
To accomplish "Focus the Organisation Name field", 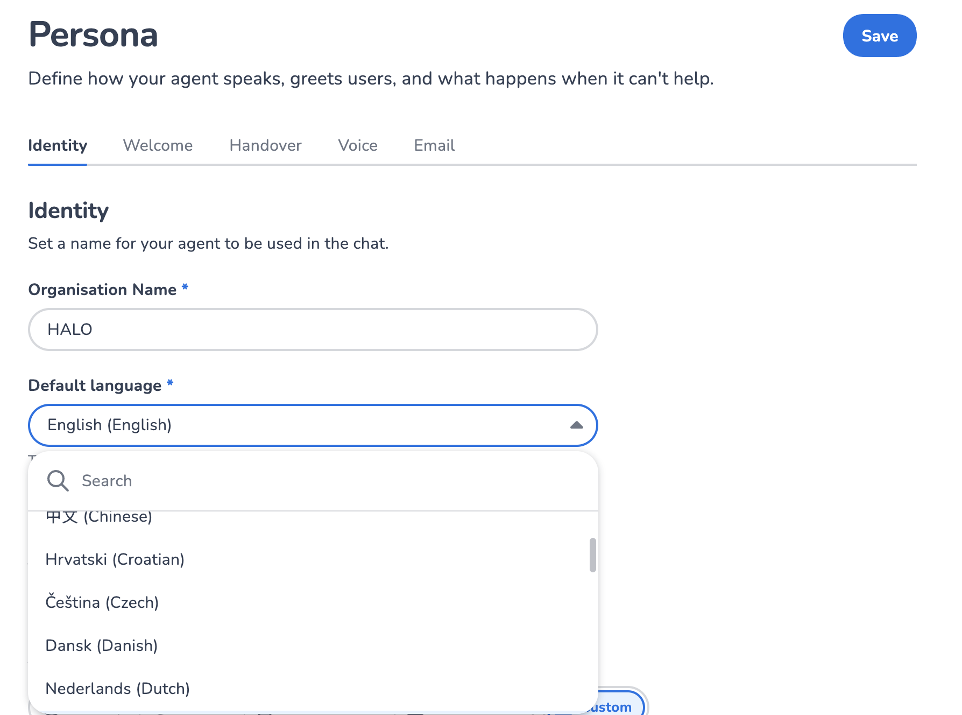I will tap(313, 330).
